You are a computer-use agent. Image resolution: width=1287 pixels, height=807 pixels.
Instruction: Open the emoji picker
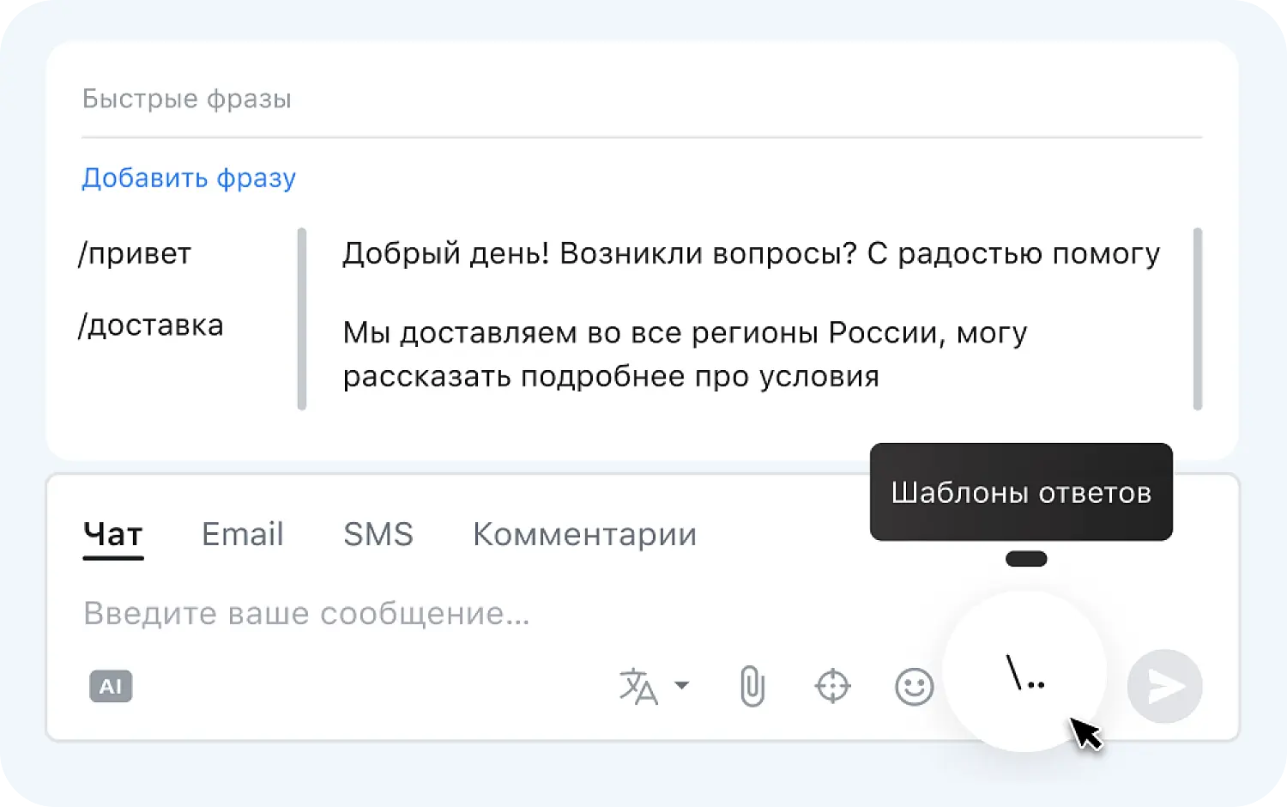[x=914, y=686]
